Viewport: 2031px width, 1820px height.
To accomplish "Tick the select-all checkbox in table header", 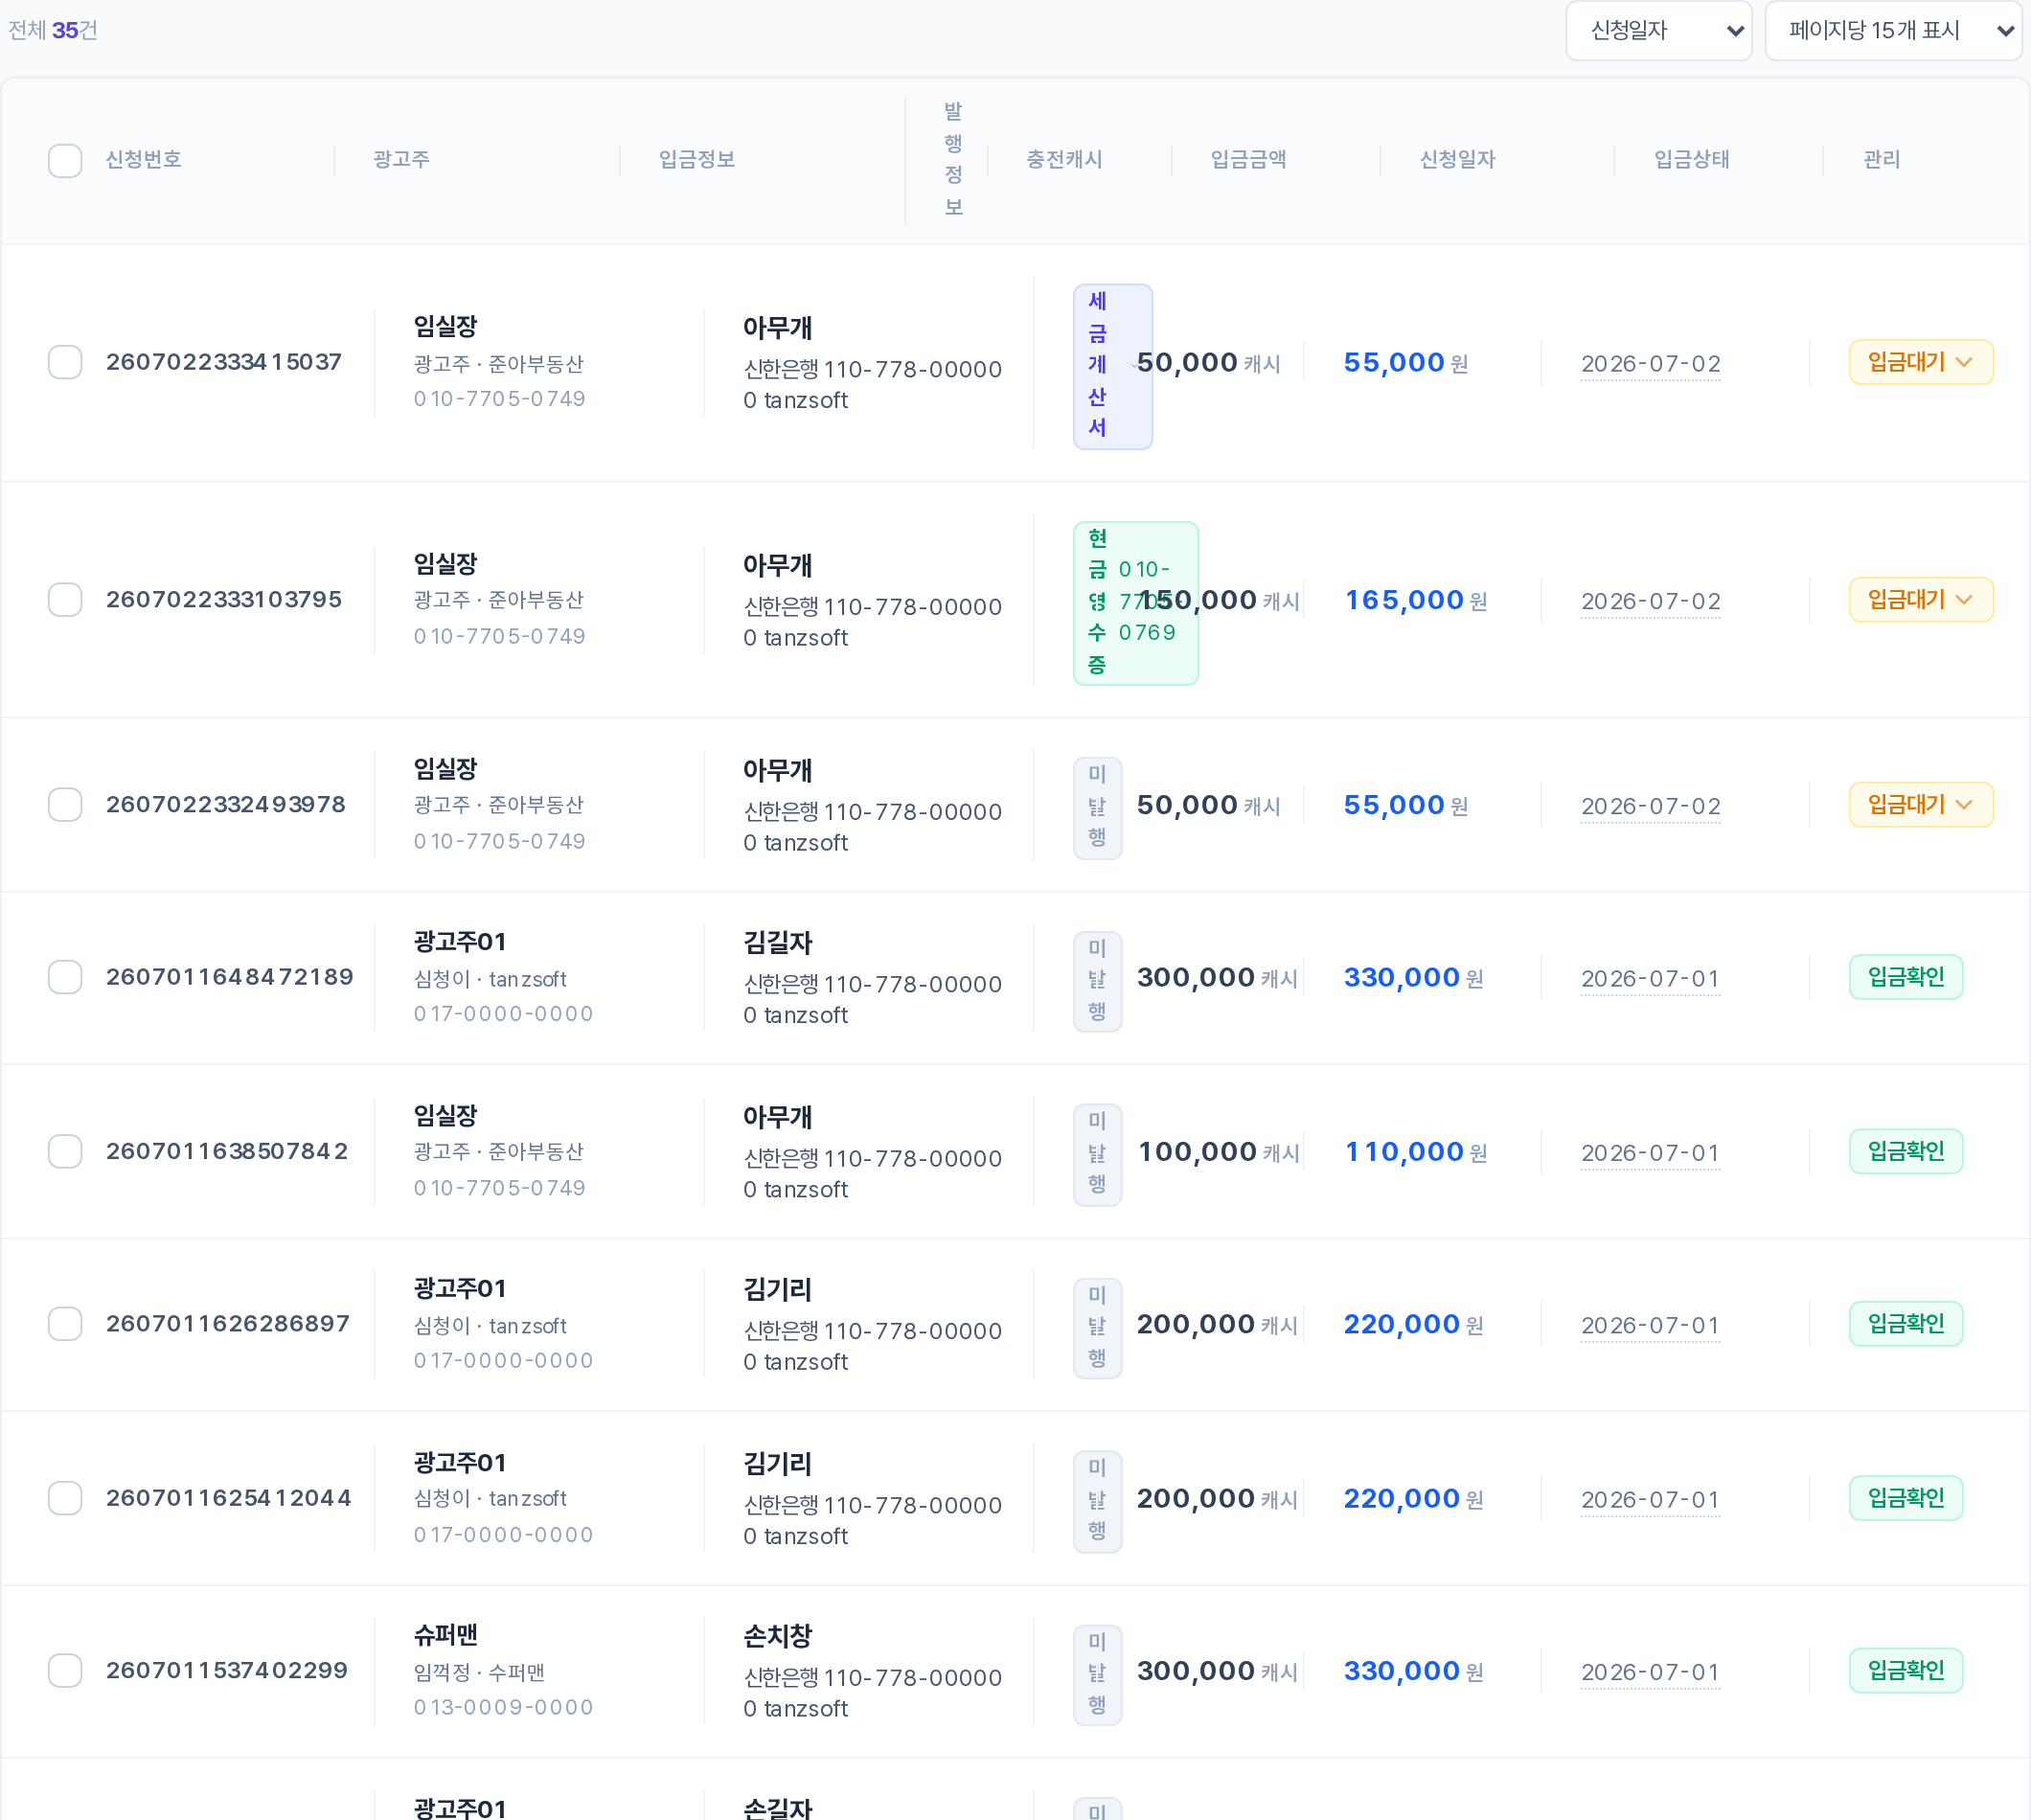I will [65, 160].
